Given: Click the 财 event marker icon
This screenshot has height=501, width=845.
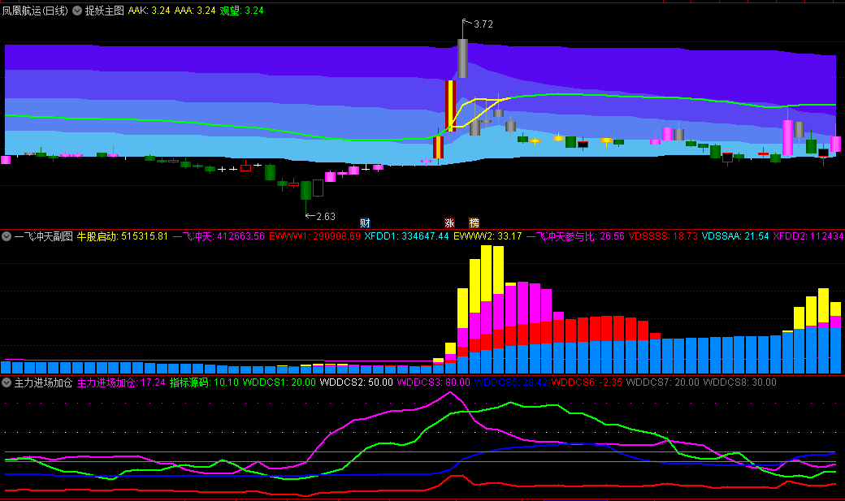Looking at the screenshot, I should [x=365, y=223].
